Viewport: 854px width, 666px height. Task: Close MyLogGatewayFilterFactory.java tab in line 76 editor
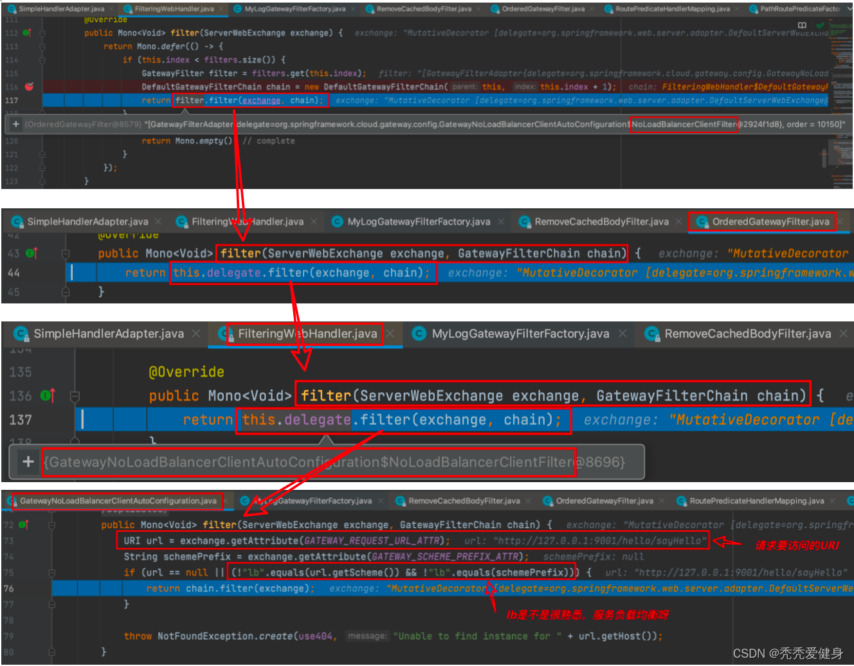(381, 501)
